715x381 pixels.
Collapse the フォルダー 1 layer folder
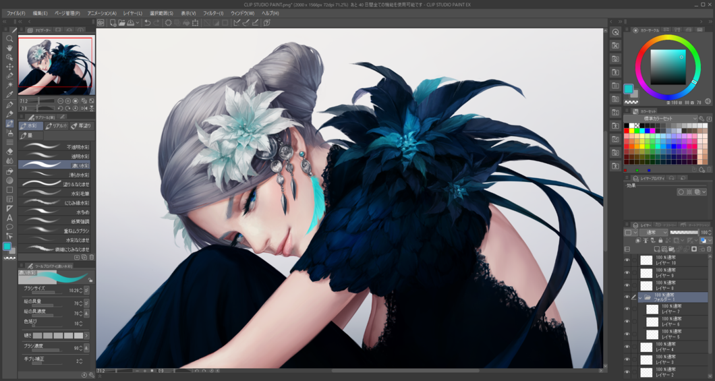[x=641, y=297]
